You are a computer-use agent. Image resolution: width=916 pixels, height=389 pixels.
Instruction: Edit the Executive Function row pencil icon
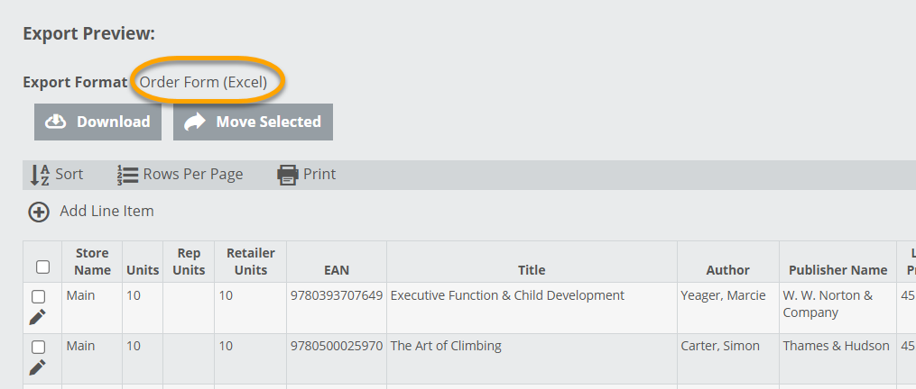pos(38,316)
